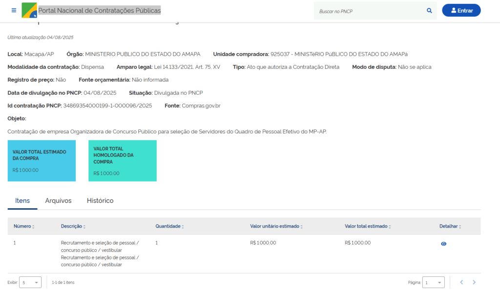Open the Página number dropdown
The width and height of the screenshot is (500, 295).
[x=433, y=282]
